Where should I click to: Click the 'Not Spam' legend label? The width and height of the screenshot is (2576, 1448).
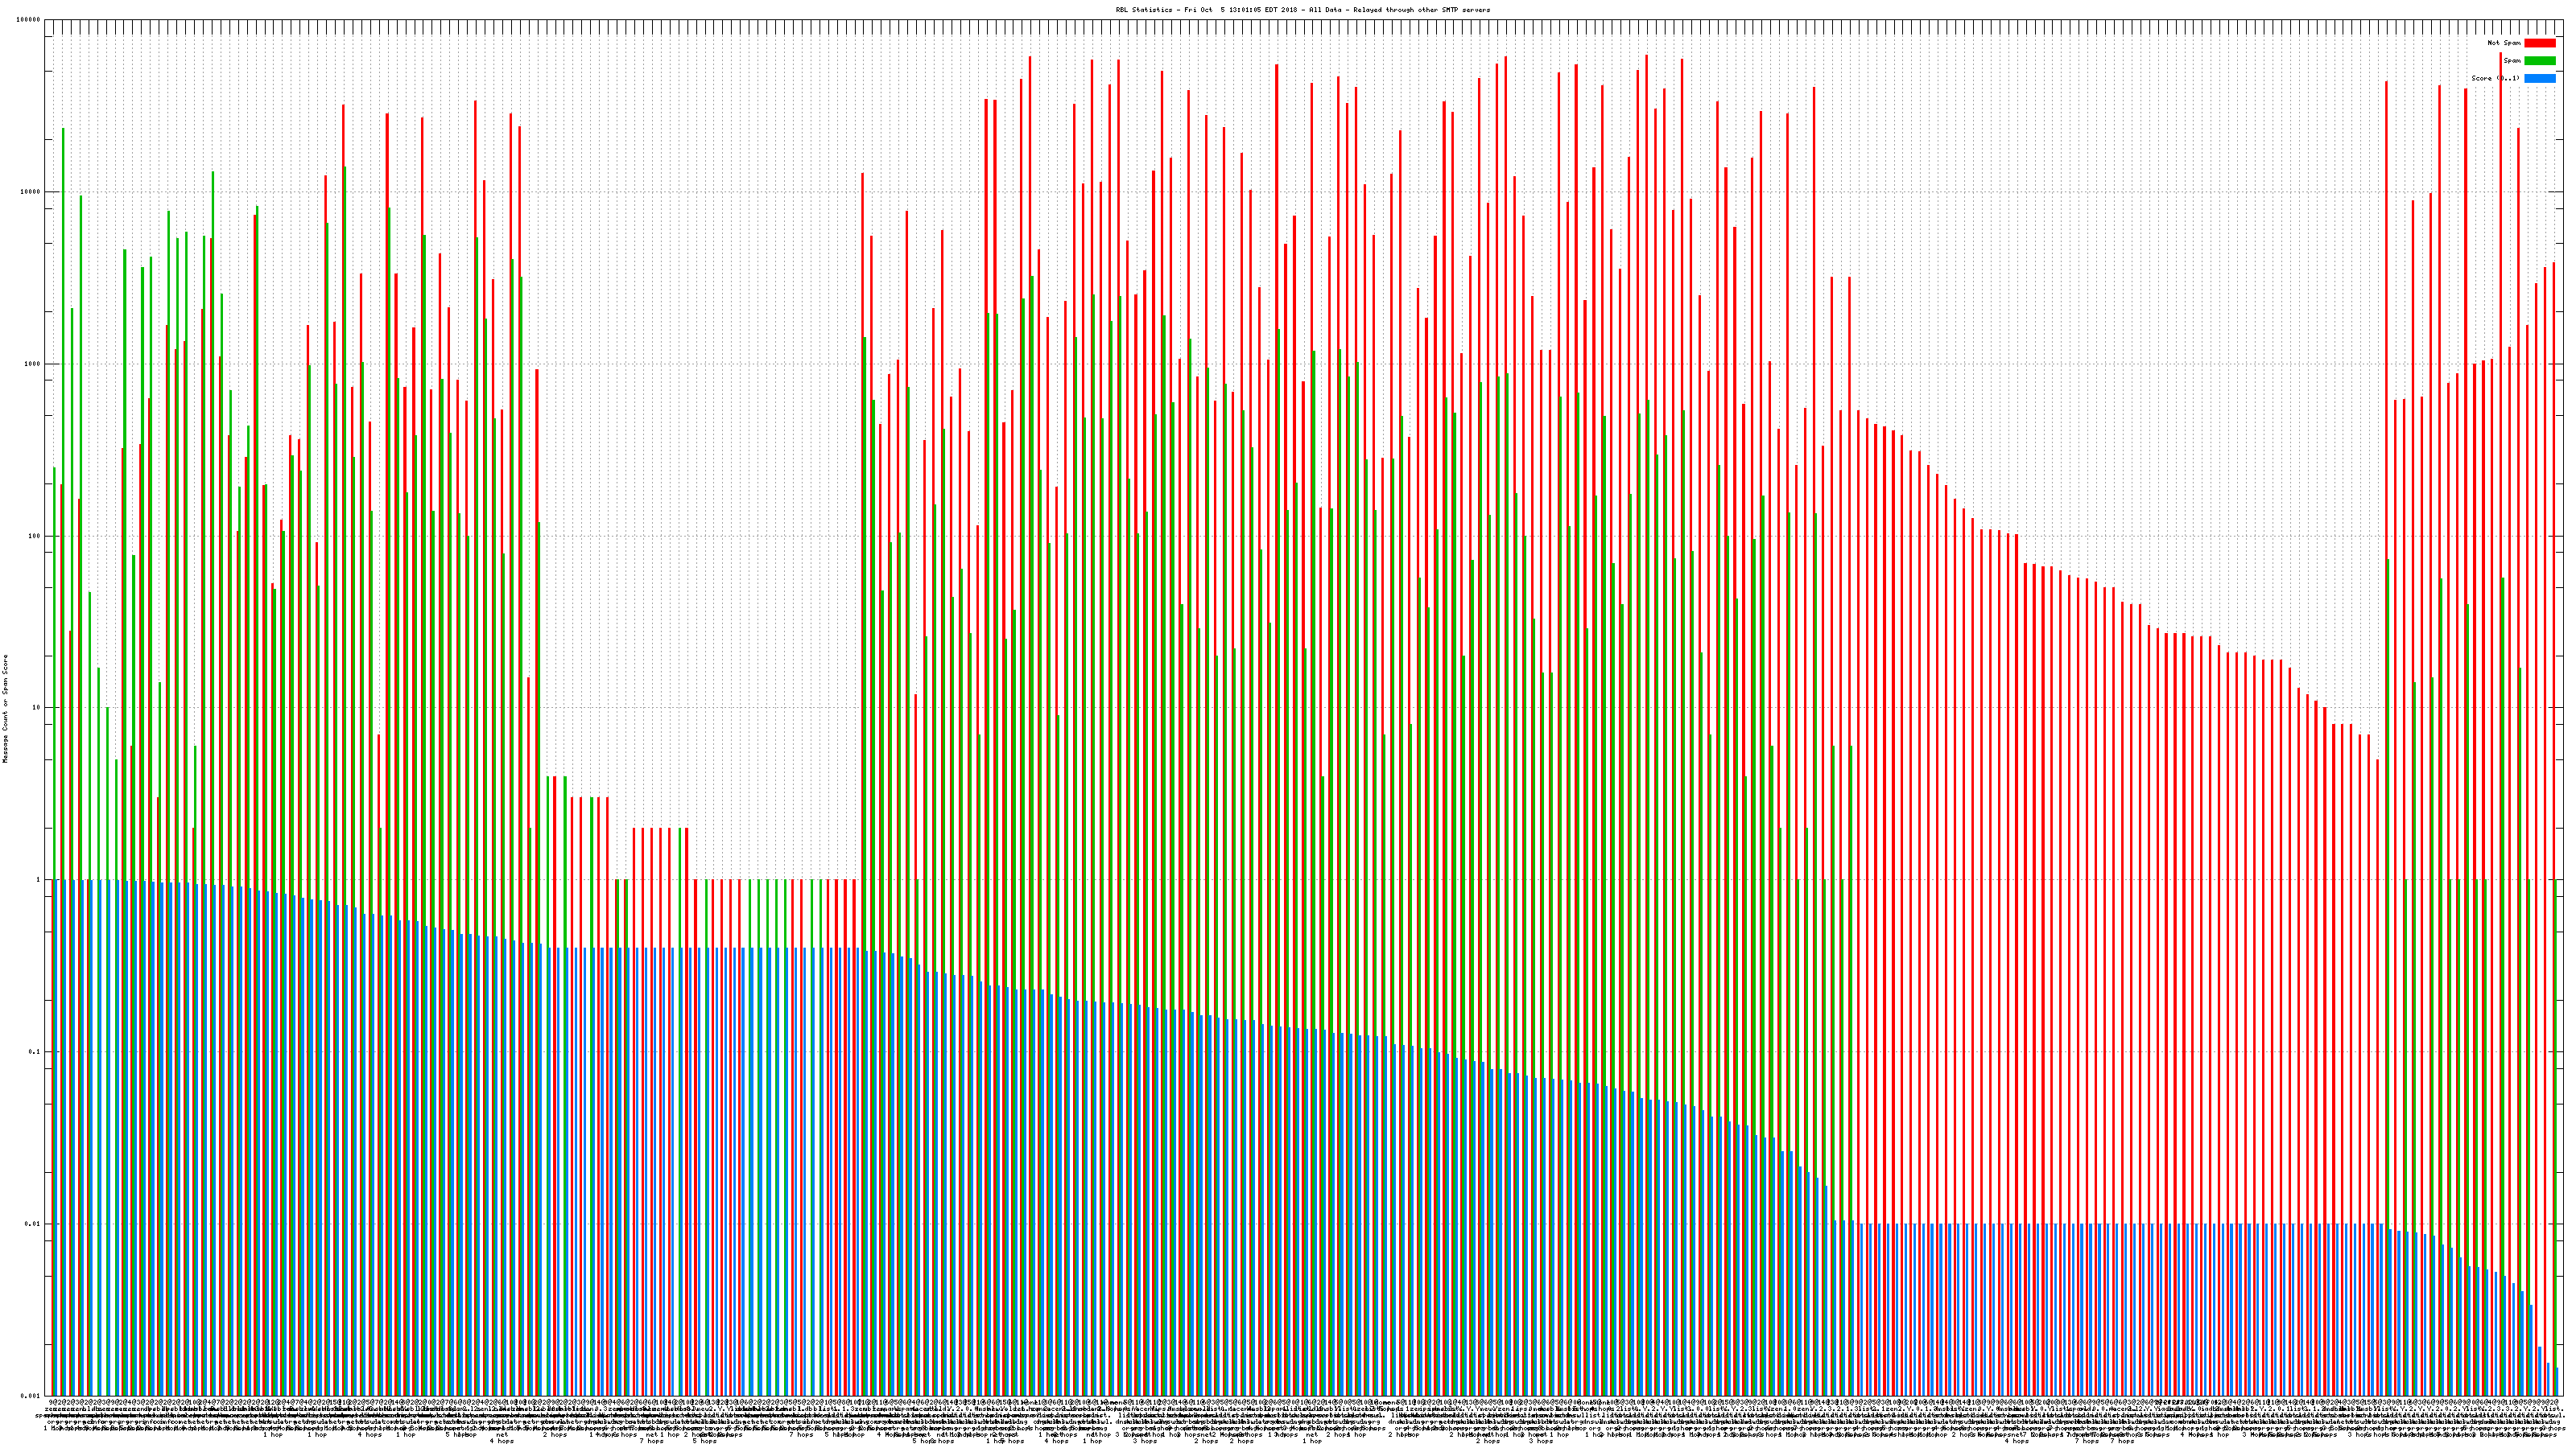2504,43
